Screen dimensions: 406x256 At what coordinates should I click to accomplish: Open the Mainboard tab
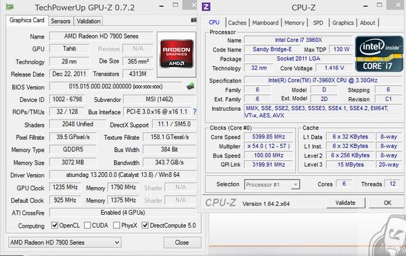click(265, 23)
